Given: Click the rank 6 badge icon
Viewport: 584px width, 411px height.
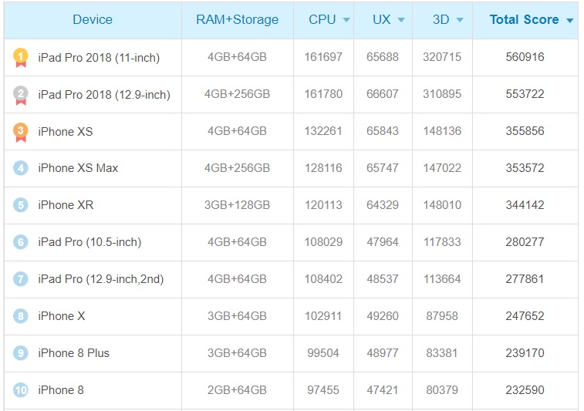Looking at the screenshot, I should [21, 242].
